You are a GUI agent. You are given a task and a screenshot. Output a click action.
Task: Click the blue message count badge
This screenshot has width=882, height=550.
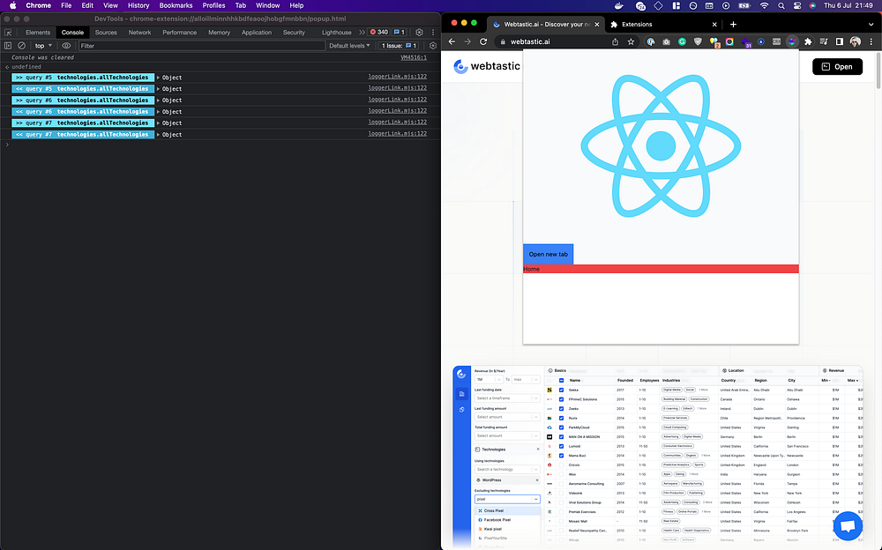(x=399, y=32)
